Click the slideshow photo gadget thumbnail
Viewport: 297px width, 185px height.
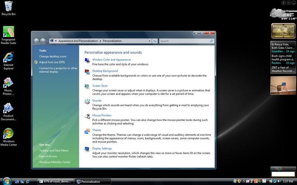(x=283, y=85)
